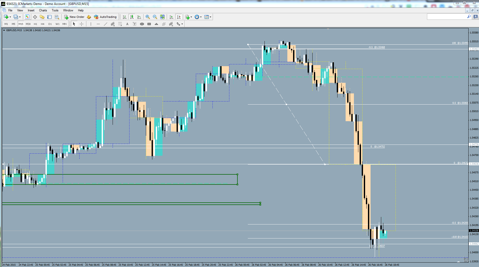
Task: Draw a Vertical Line tool
Action: (x=91, y=24)
